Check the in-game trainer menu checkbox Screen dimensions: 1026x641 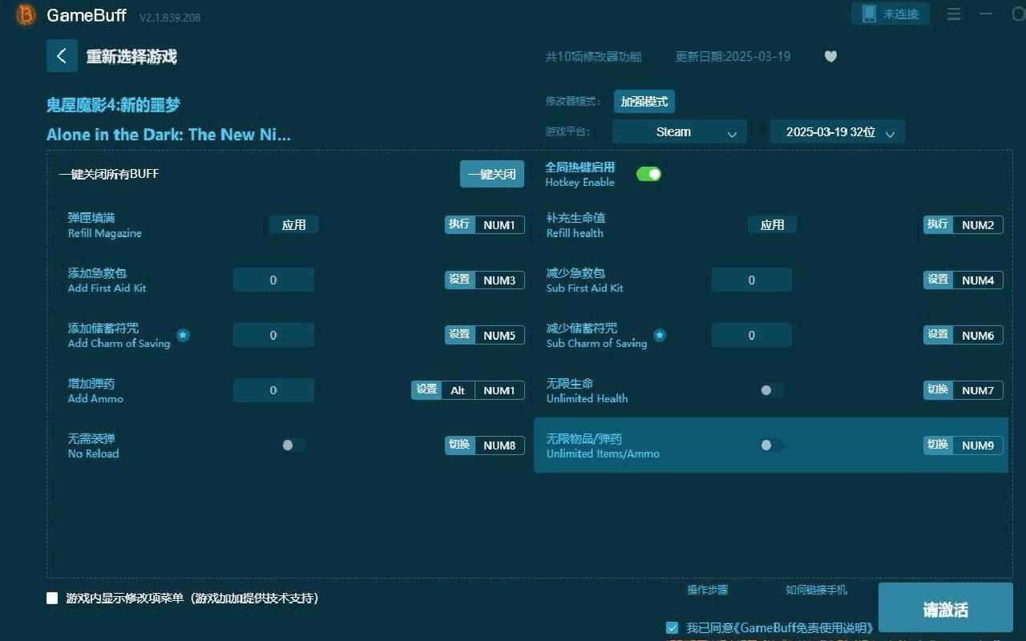click(x=52, y=598)
